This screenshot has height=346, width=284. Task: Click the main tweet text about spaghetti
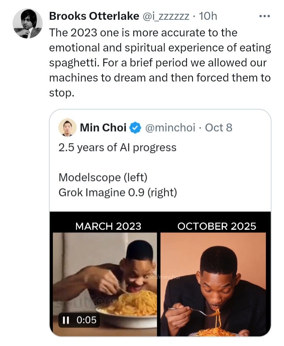[x=160, y=62]
